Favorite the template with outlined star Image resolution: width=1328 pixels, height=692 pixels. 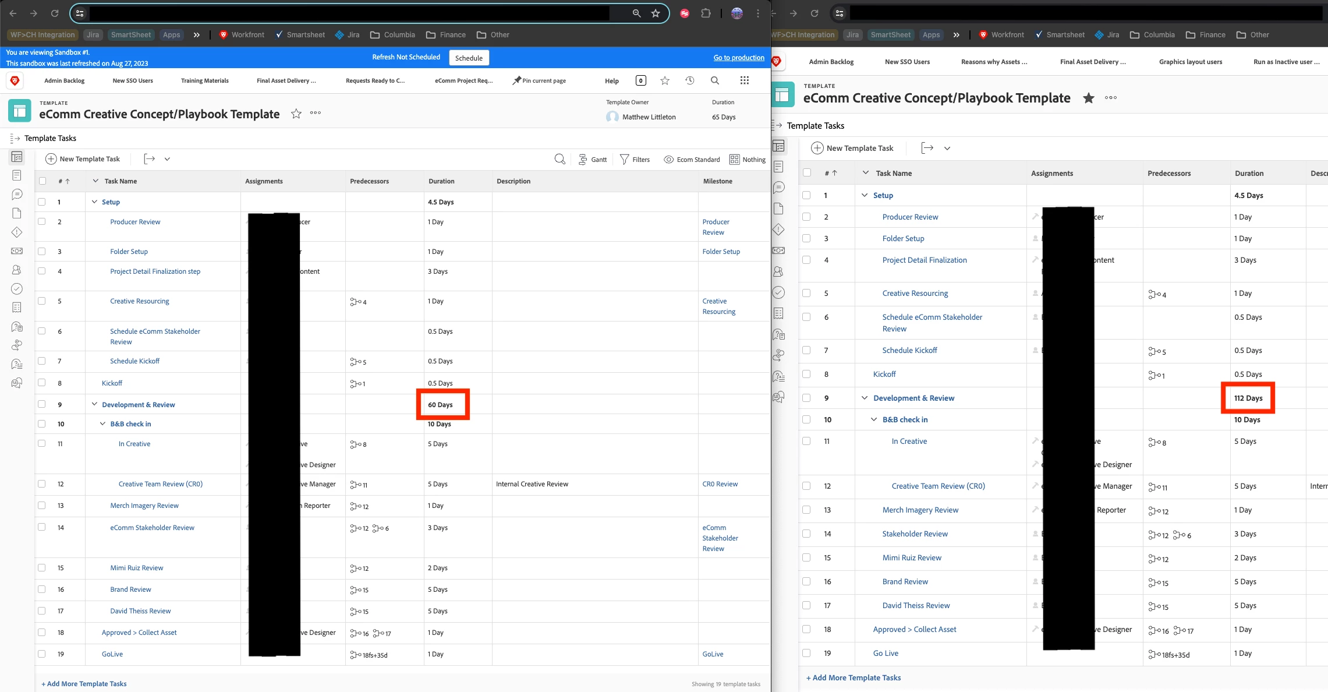(x=296, y=114)
